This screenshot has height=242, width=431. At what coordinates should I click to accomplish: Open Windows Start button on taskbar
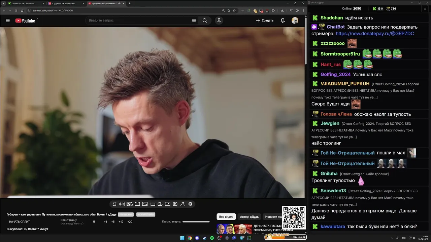pyautogui.click(x=182, y=238)
